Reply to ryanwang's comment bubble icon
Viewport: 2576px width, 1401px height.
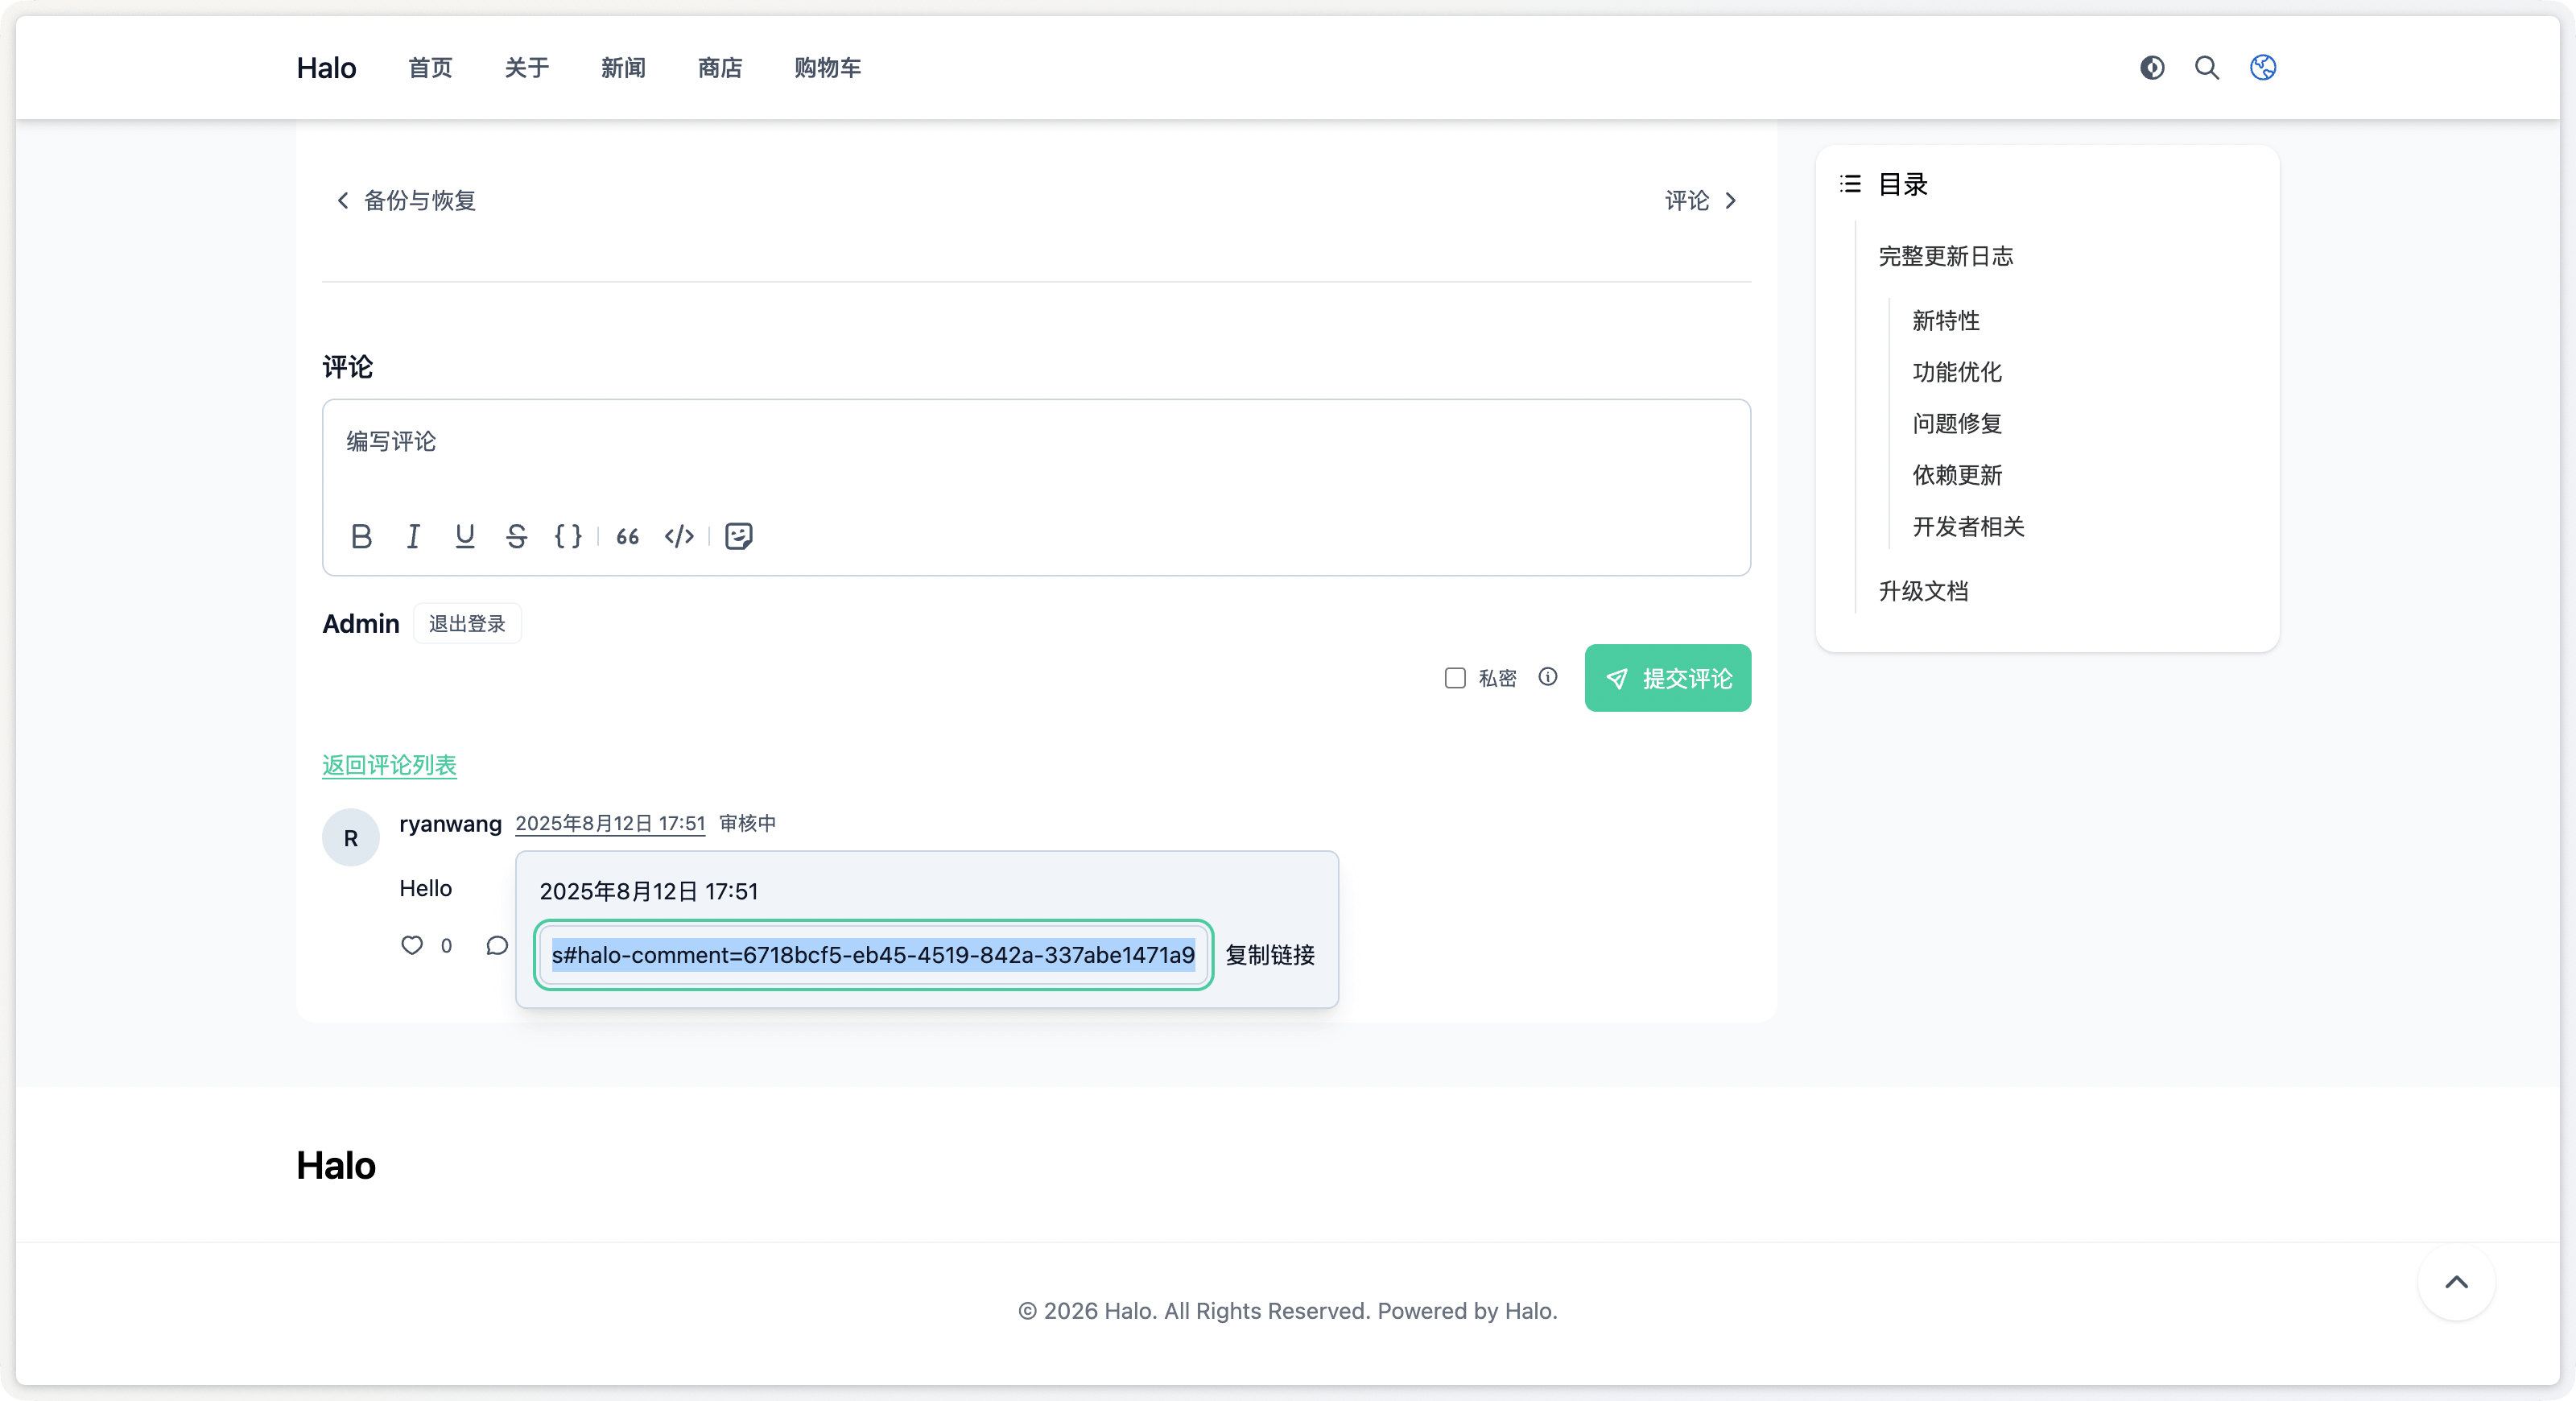[x=497, y=945]
